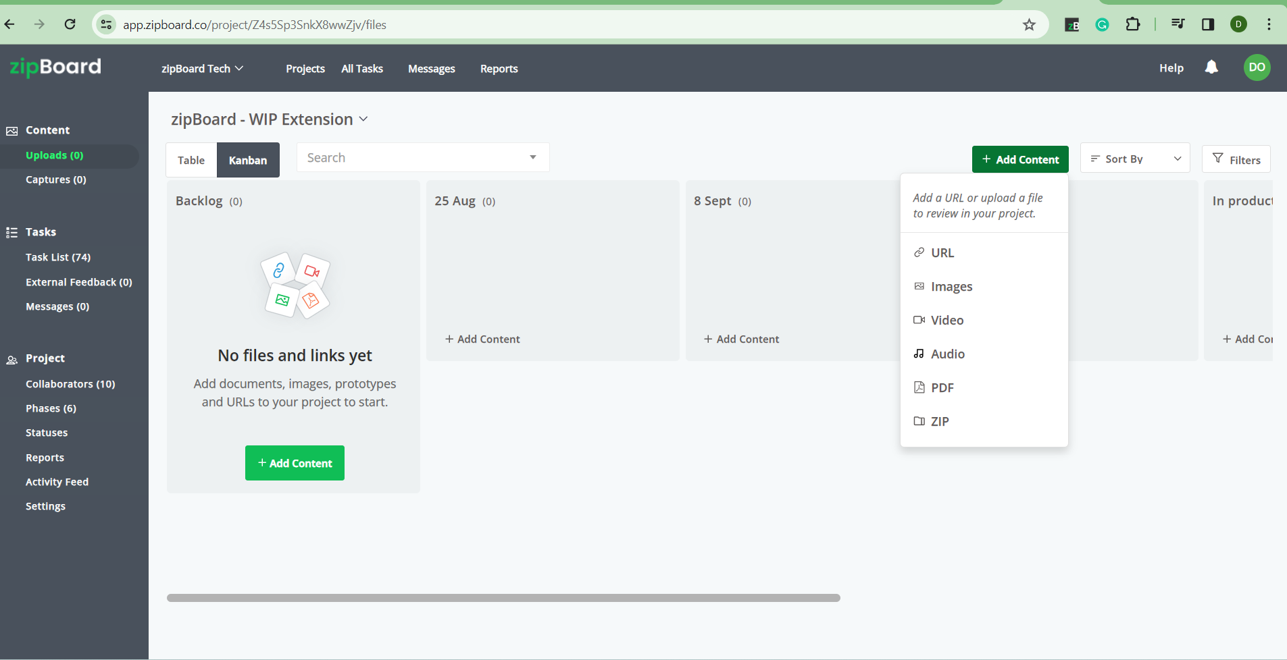This screenshot has width=1287, height=660.
Task: Click the green Add Content button
Action: [x=1019, y=159]
